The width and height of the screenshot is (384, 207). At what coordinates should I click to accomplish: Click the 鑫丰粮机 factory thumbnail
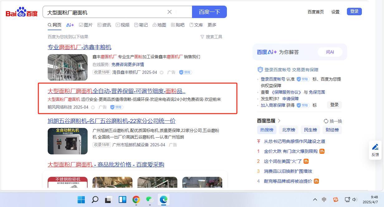click(x=68, y=67)
